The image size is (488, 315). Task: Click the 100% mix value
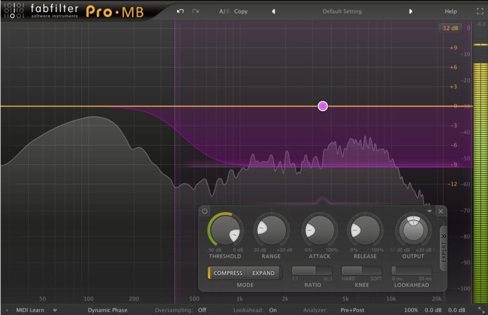[411, 310]
